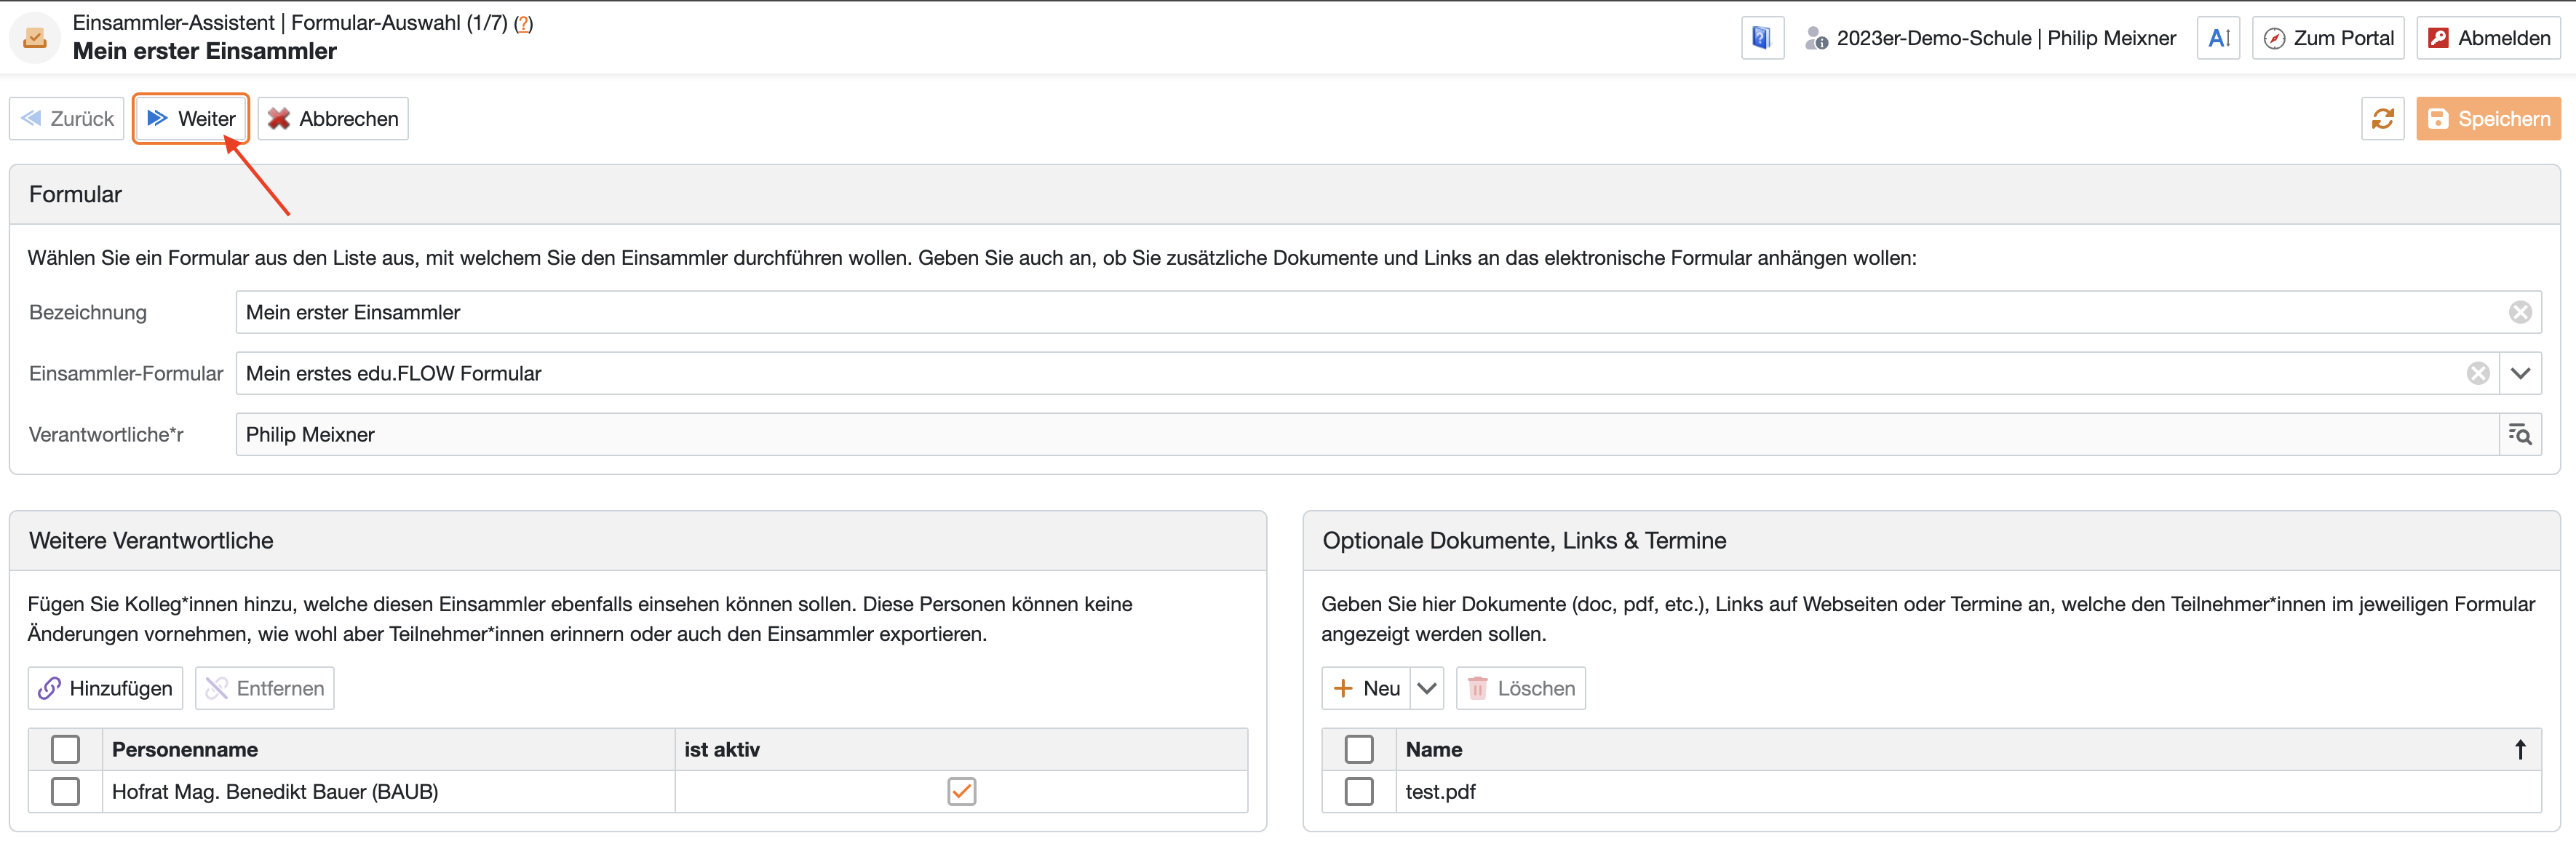Image resolution: width=2576 pixels, height=841 pixels.
Task: Click the Einsammler assistant logo icon
Action: point(35,38)
